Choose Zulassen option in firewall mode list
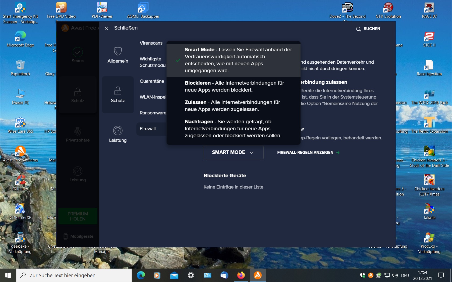The height and width of the screenshot is (282, 452). (x=233, y=106)
